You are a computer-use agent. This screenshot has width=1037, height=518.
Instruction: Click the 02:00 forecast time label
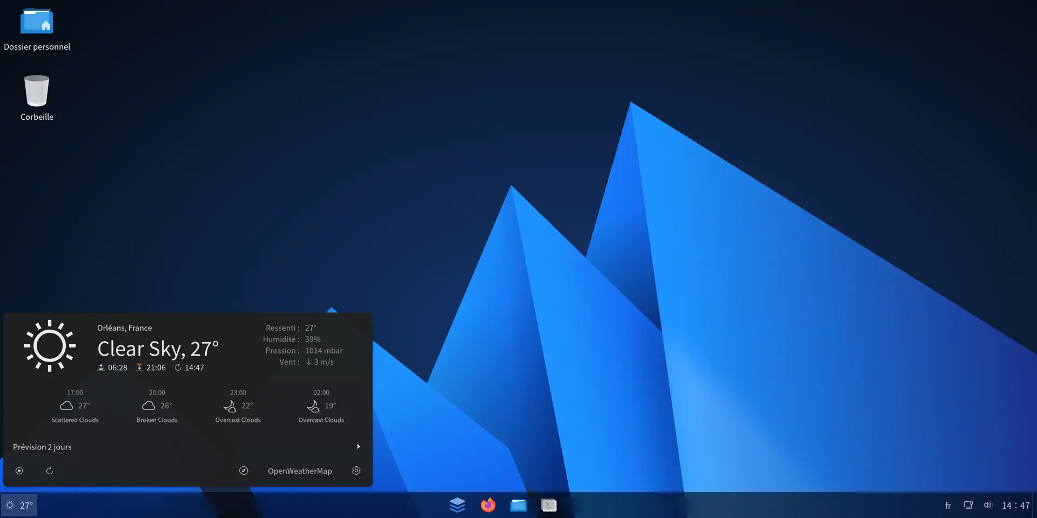click(321, 392)
